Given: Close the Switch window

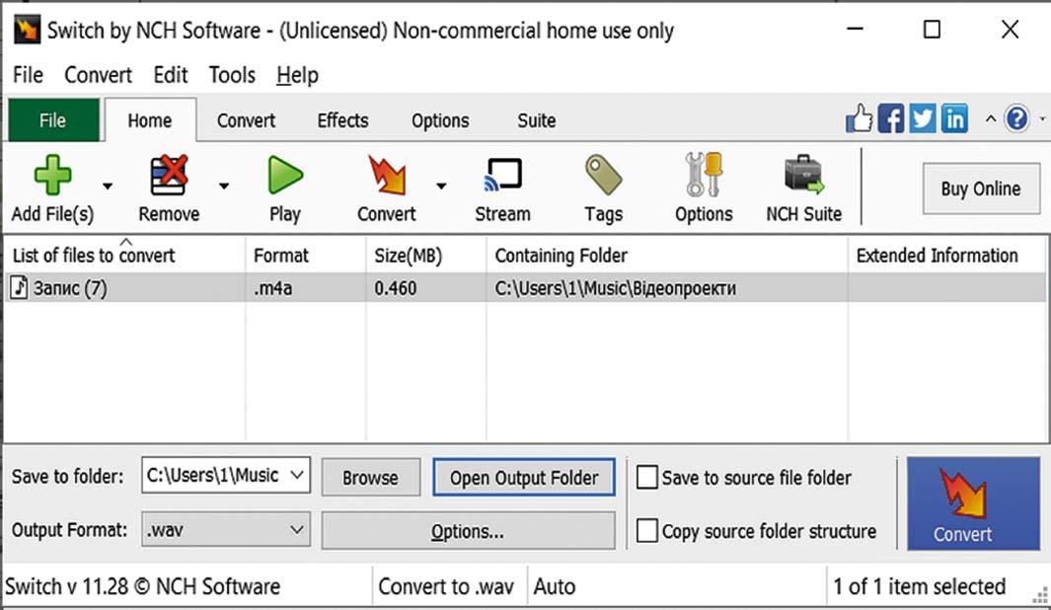Looking at the screenshot, I should (1010, 29).
